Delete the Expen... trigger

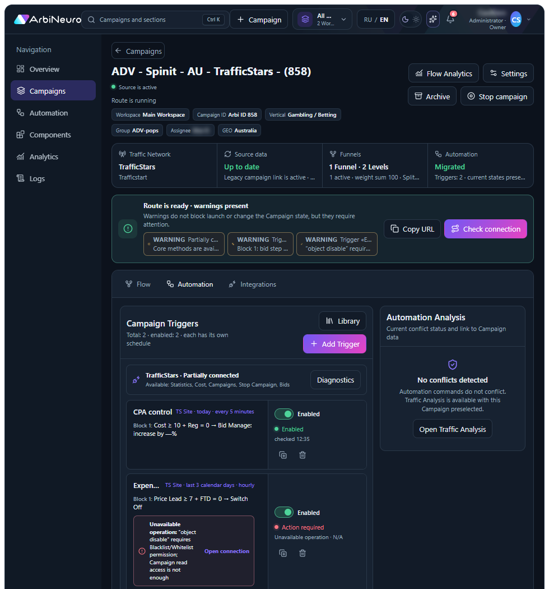(303, 553)
